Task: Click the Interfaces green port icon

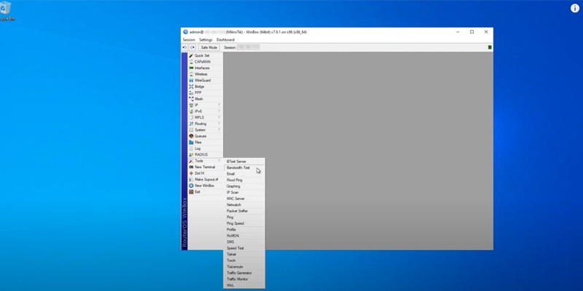Action: pos(191,68)
